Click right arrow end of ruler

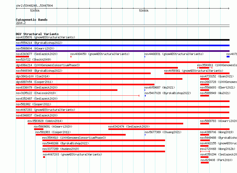click(x=229, y=9)
